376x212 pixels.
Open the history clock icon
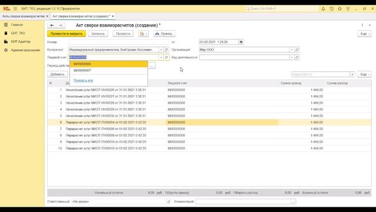coord(331,9)
